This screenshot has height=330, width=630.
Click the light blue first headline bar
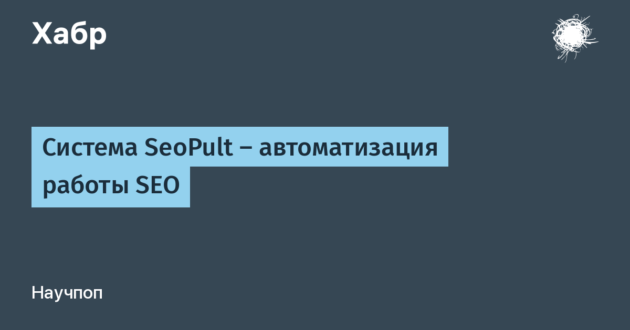(x=240, y=147)
